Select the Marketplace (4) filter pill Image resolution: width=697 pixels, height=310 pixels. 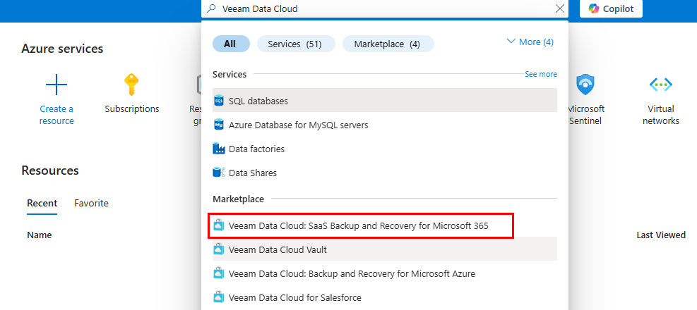[388, 44]
